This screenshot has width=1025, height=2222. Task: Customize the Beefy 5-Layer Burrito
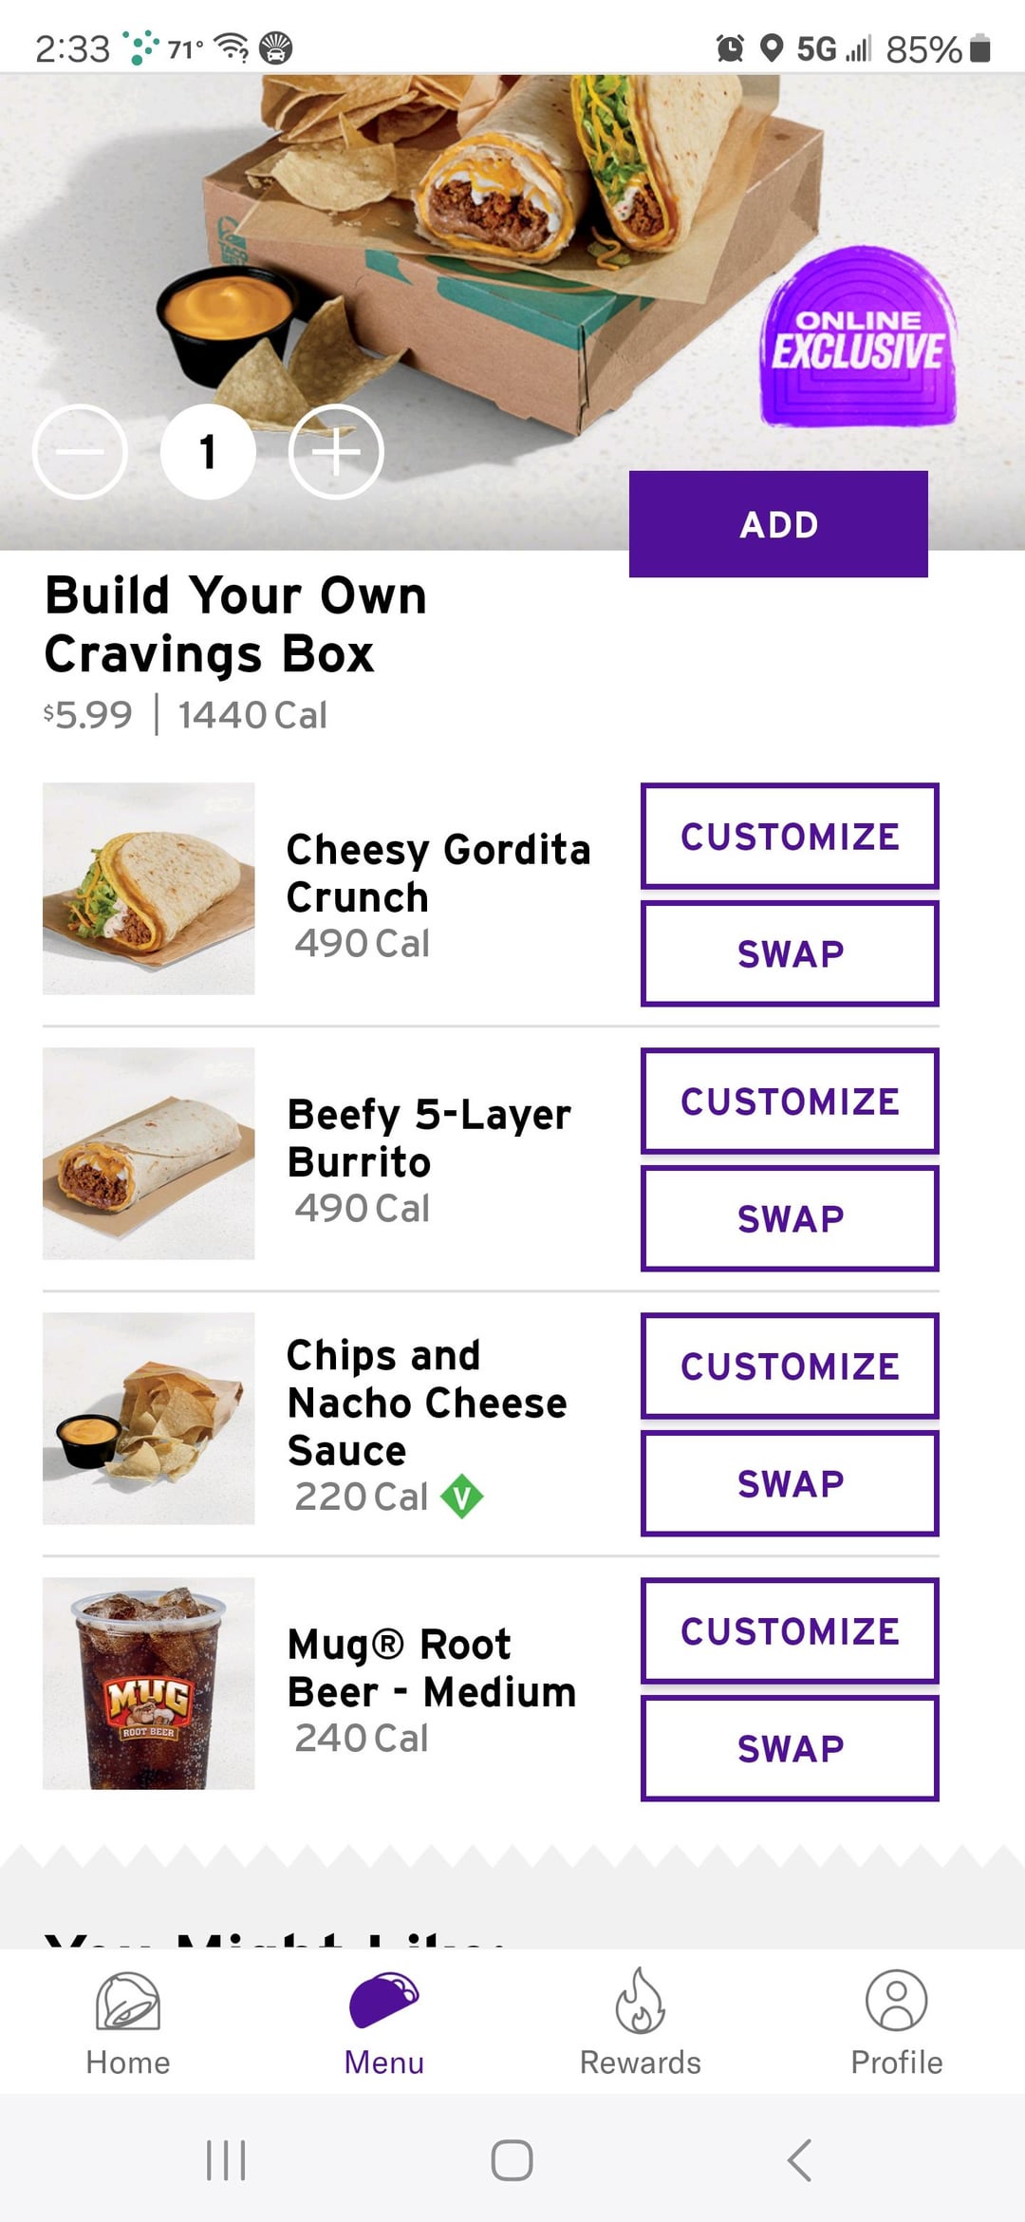click(790, 1102)
